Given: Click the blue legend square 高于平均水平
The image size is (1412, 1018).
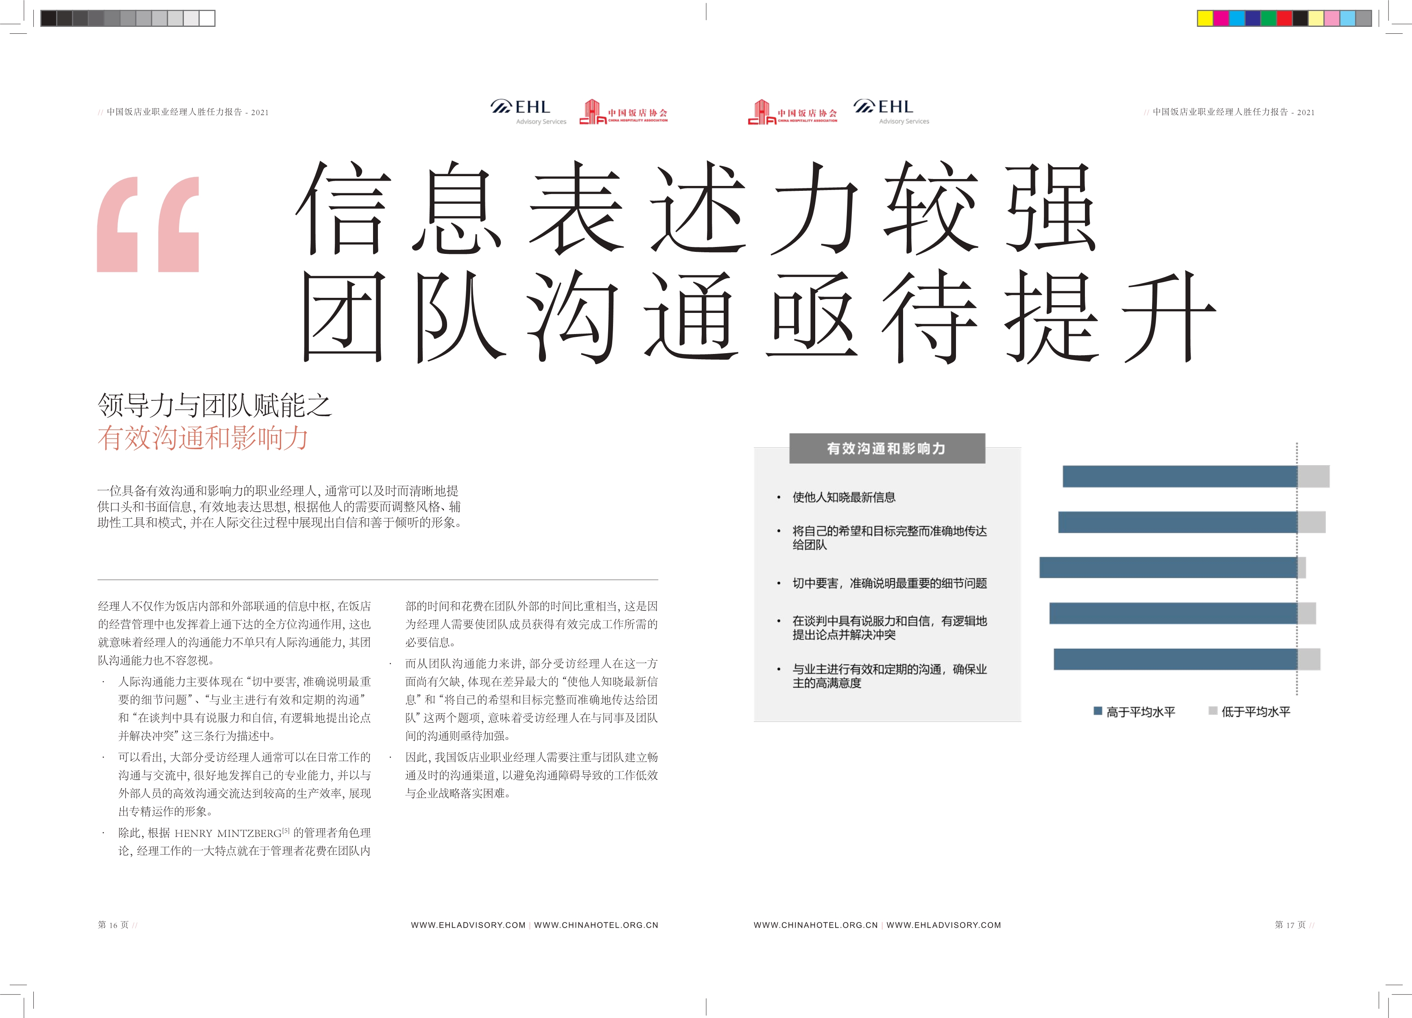Looking at the screenshot, I should click(x=1098, y=710).
